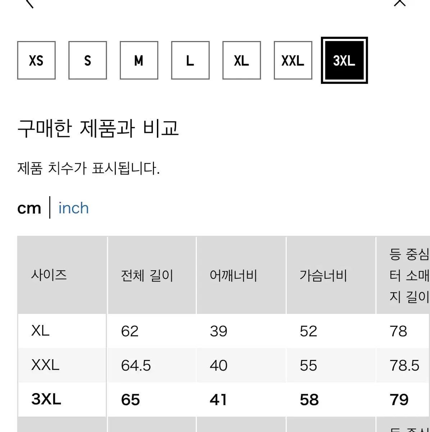Select the XL size box

pos(241,60)
